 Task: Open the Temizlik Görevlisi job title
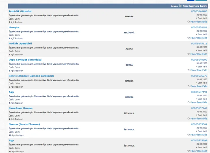20,11
